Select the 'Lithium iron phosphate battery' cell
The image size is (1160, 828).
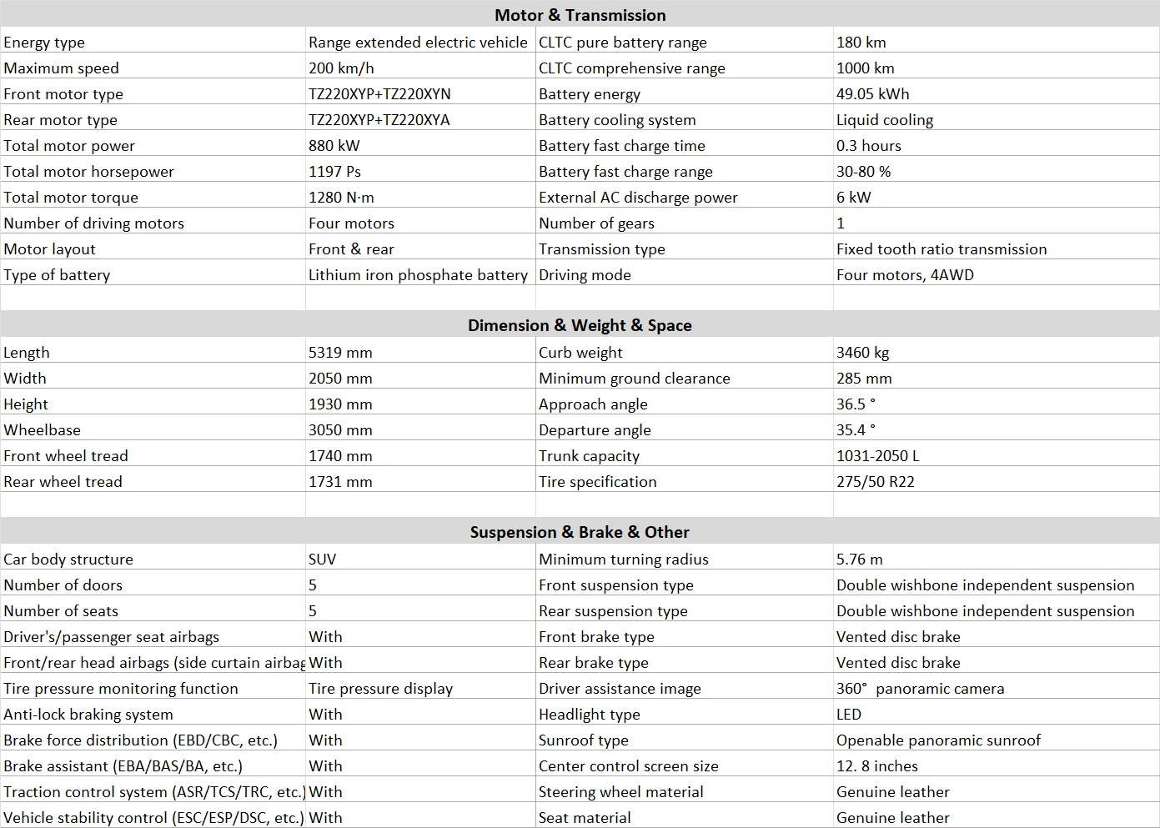pyautogui.click(x=420, y=275)
